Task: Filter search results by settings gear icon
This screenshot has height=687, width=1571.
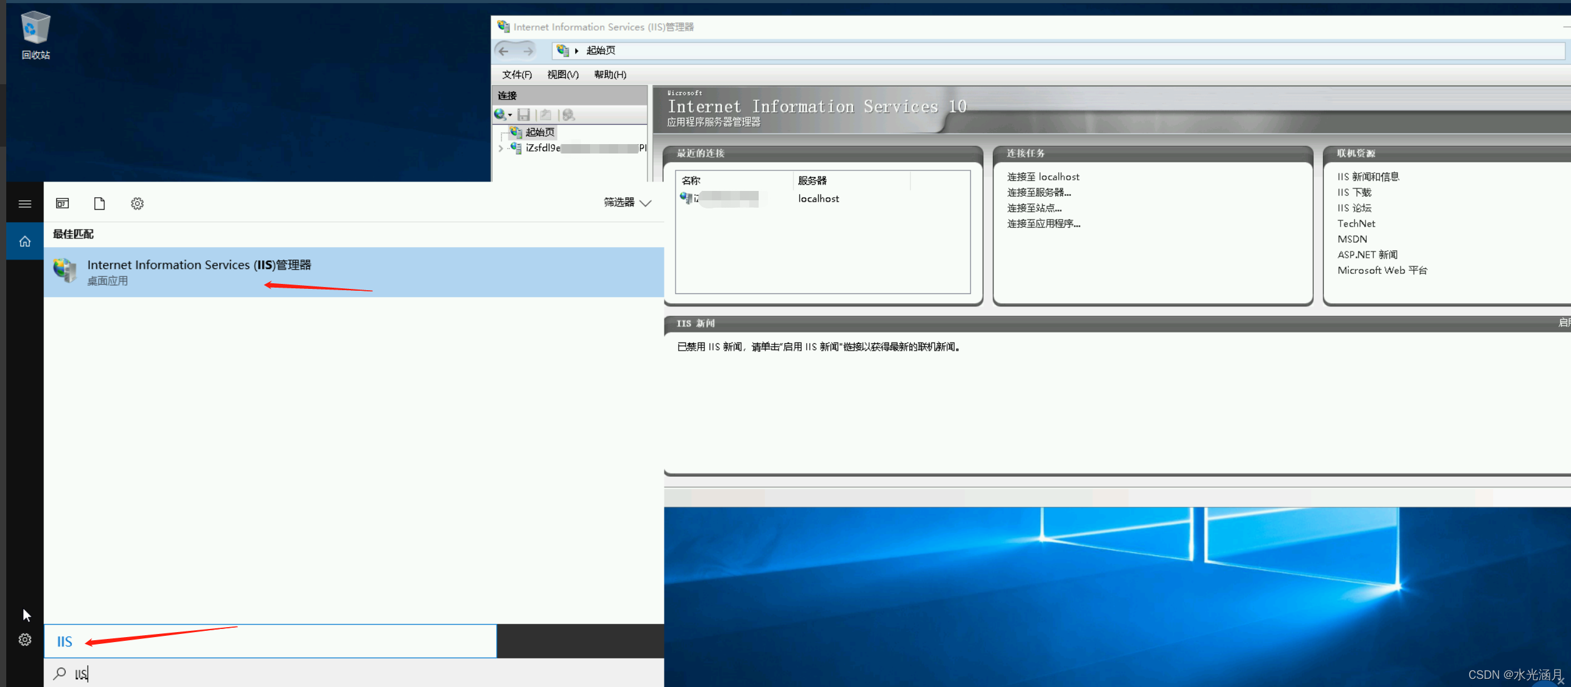Action: 137,203
